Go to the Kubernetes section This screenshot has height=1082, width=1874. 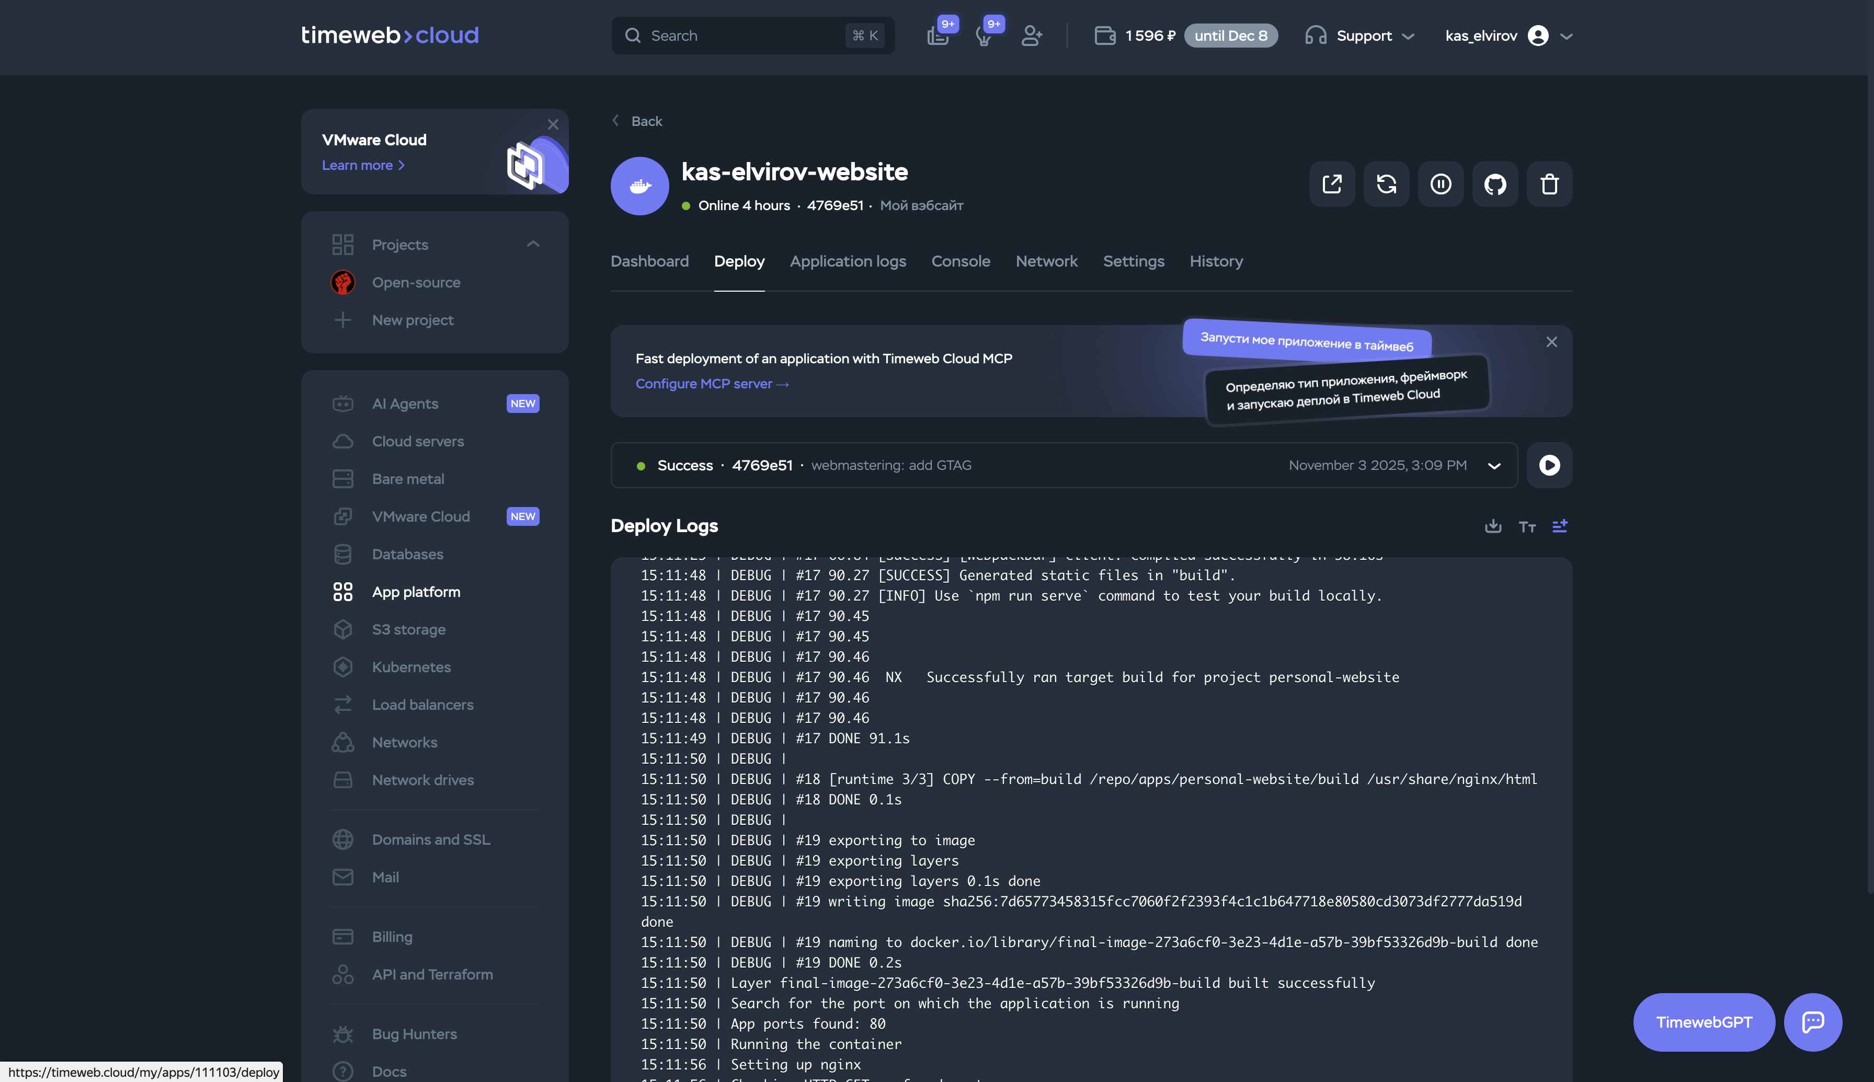411,666
